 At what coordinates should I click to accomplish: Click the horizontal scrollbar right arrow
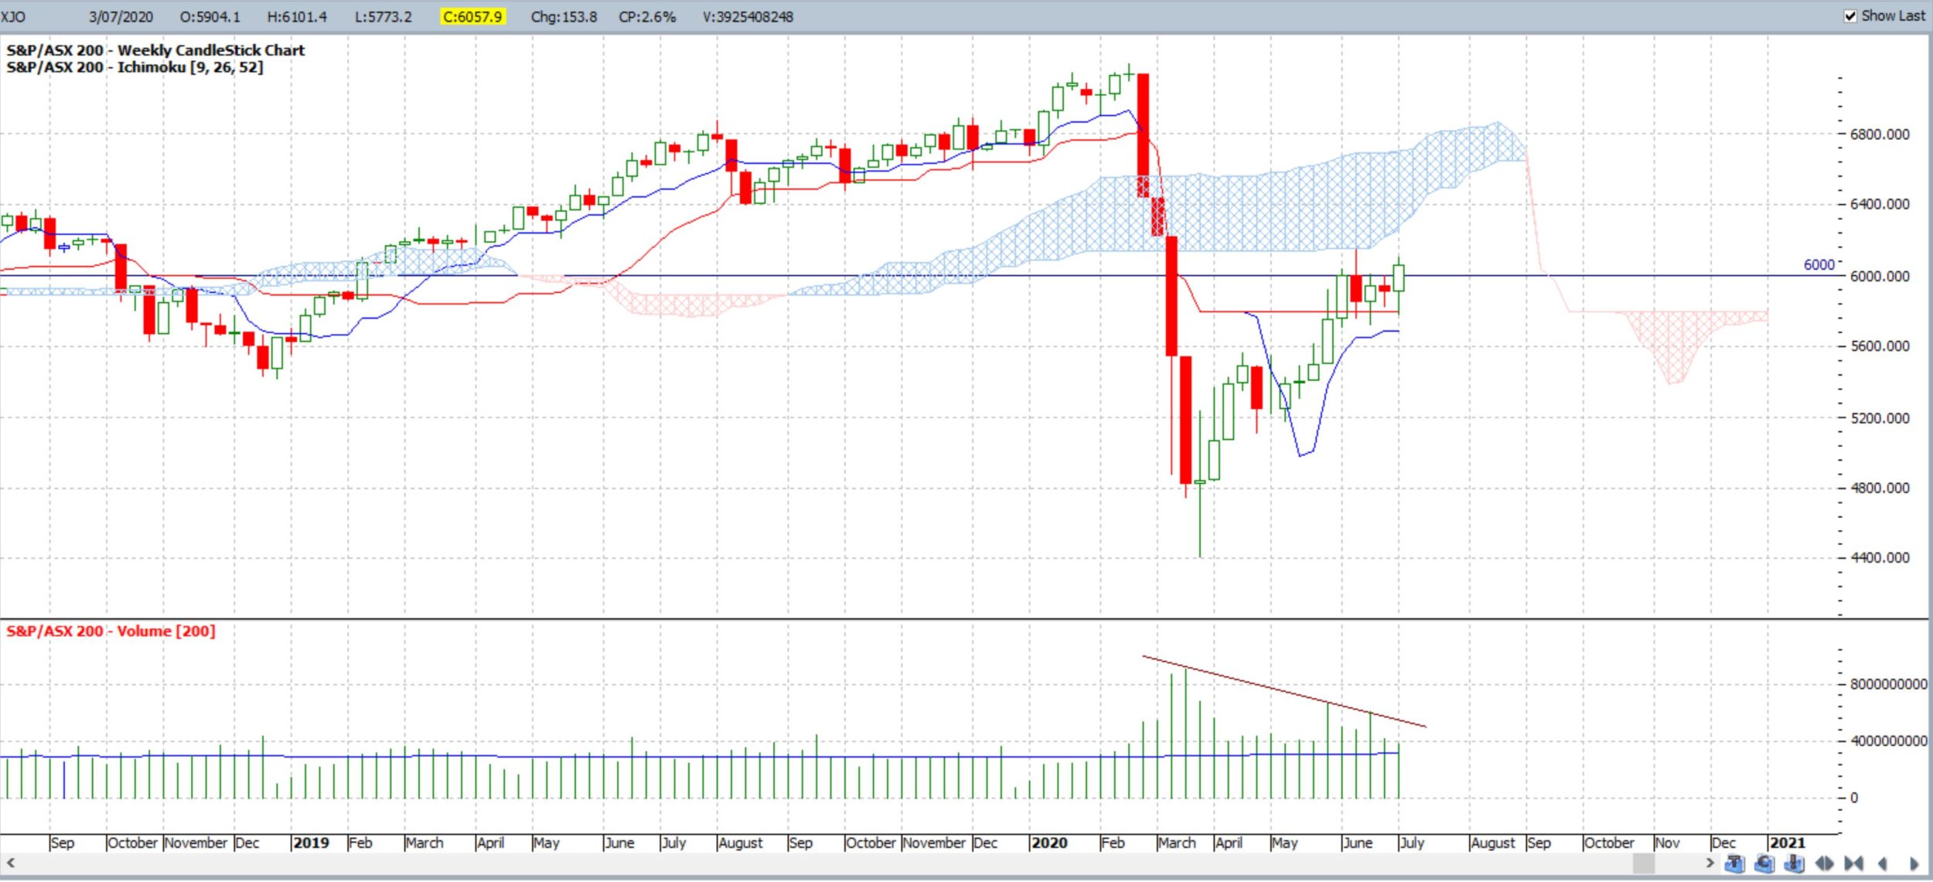point(1710,863)
